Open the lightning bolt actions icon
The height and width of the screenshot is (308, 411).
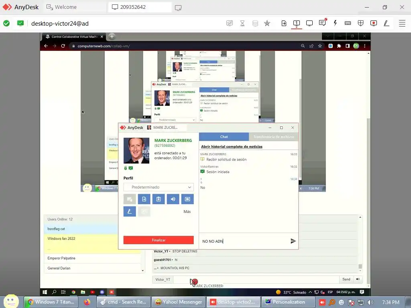click(335, 23)
